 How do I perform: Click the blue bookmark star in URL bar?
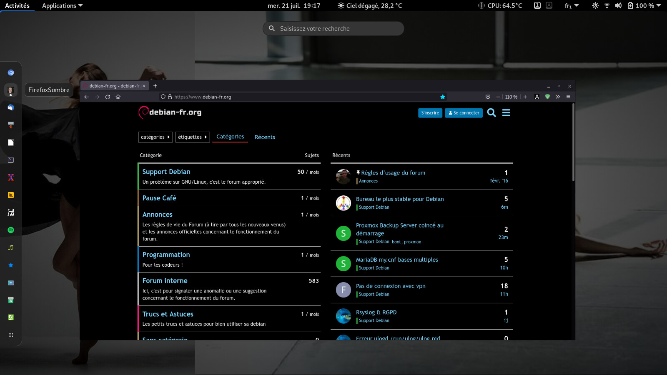coord(443,97)
